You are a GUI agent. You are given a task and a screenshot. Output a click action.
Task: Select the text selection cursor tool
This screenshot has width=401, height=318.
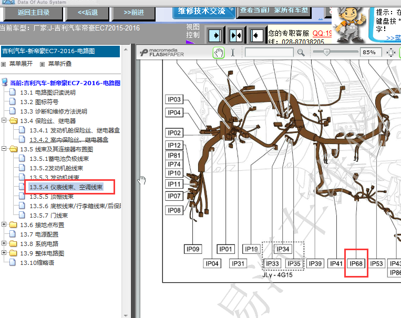[233, 53]
